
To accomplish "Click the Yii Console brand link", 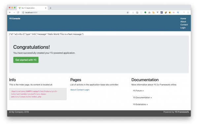I will [x=15, y=18].
